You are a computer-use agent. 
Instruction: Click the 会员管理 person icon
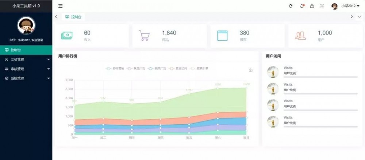(x=7, y=59)
